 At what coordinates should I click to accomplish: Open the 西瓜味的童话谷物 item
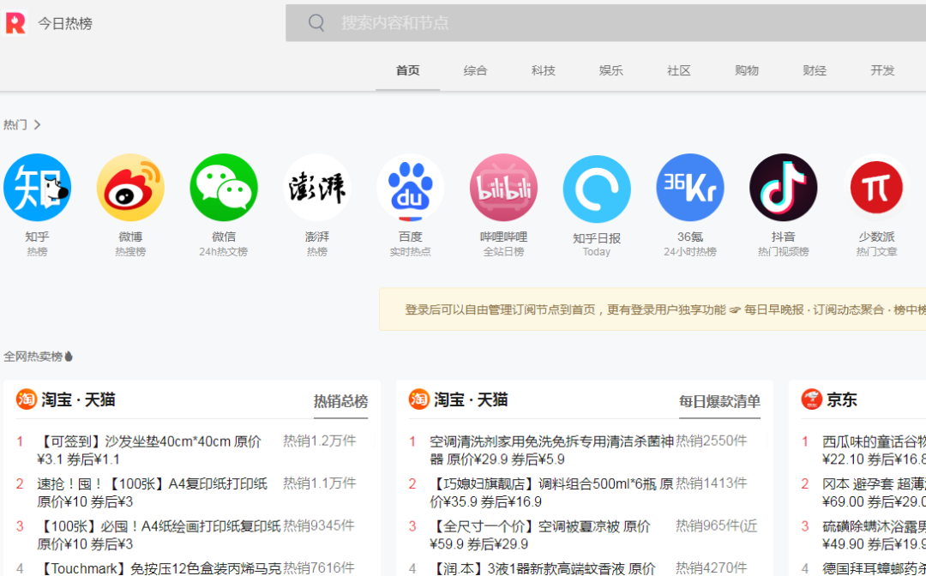pyautogui.click(x=874, y=450)
